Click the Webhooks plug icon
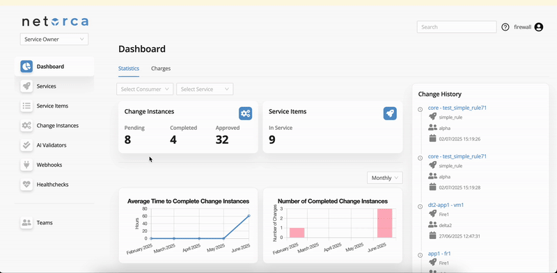 point(26,165)
